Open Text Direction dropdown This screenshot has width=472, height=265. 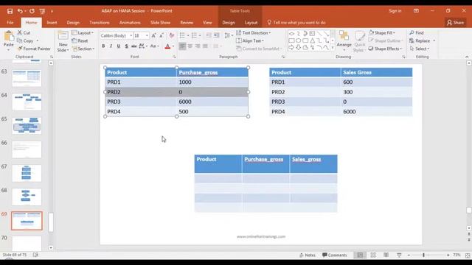point(253,32)
